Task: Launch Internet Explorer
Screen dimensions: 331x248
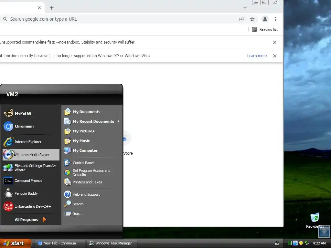Action: point(31,142)
